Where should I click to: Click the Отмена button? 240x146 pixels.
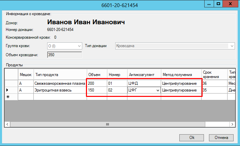pyautogui.click(x=221, y=137)
